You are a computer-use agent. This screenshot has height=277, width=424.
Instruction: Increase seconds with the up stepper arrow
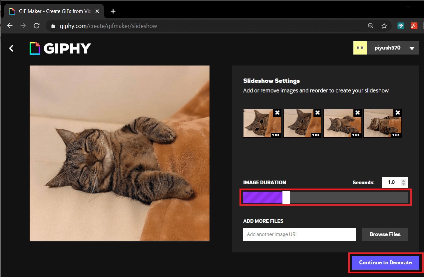[403, 181]
